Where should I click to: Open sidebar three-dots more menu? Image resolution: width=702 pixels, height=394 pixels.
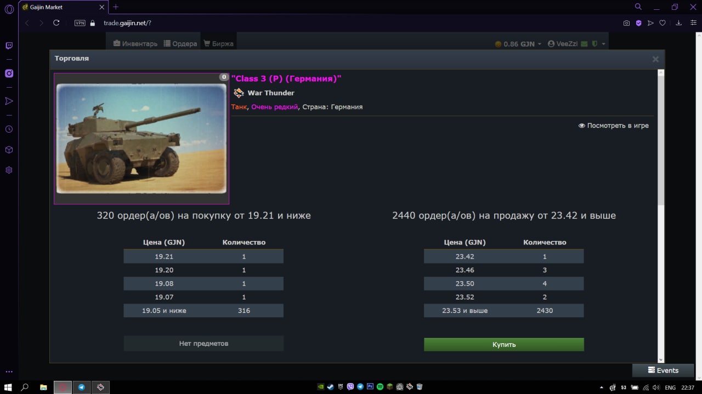[9, 372]
